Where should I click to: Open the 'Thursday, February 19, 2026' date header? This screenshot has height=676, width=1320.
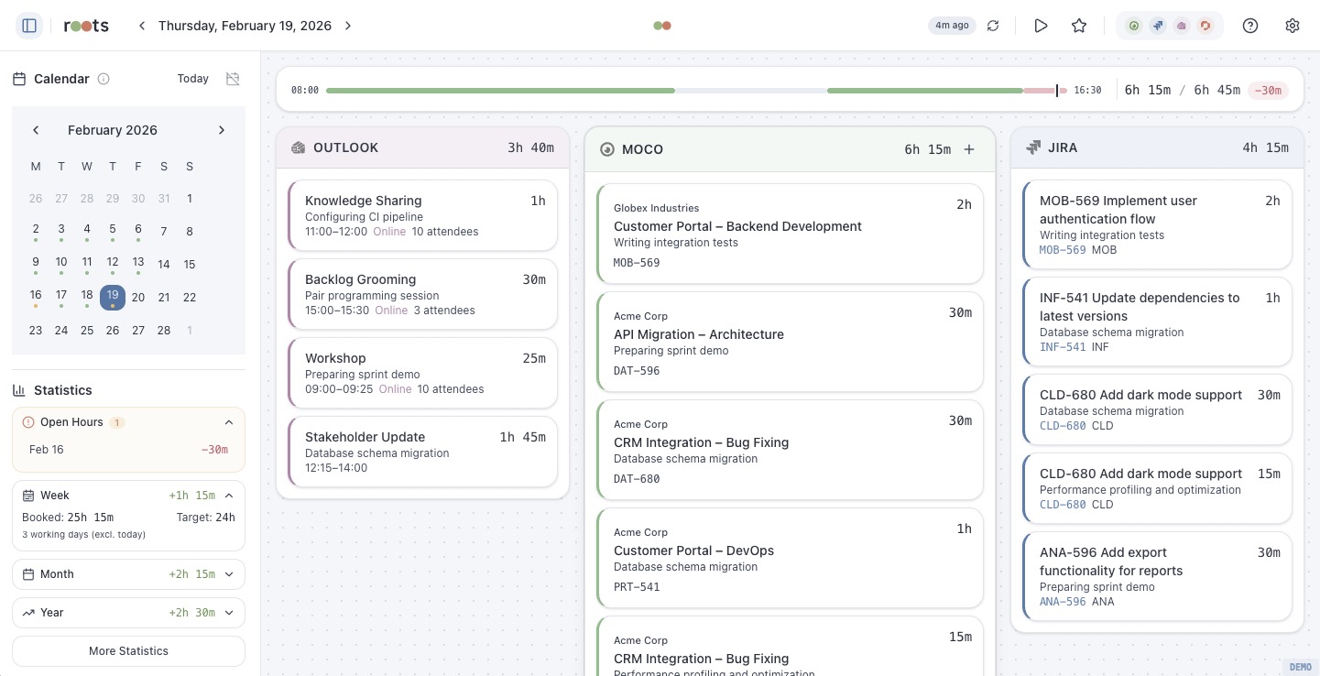click(245, 26)
